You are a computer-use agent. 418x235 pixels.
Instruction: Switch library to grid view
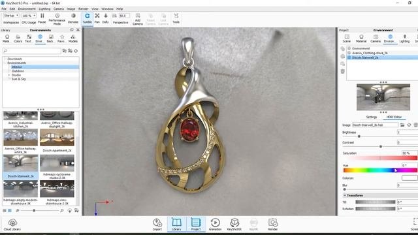10,210
